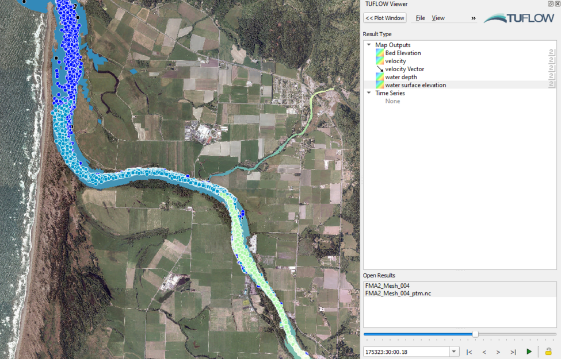This screenshot has width=561, height=359.
Task: Float the TUFLOW Viewer dock panel
Action: 551,4
